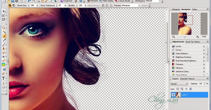Click the Navigator zoom slider

click(x=185, y=37)
